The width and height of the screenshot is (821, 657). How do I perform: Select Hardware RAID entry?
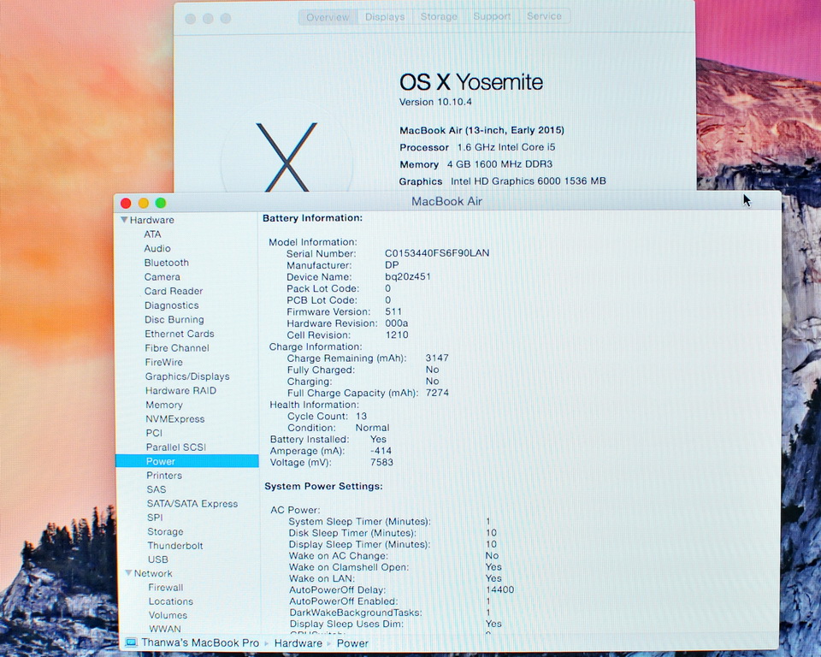180,390
